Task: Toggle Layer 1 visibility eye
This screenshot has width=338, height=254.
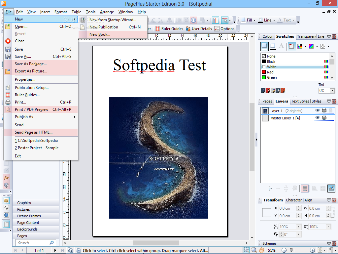Action: [317, 110]
